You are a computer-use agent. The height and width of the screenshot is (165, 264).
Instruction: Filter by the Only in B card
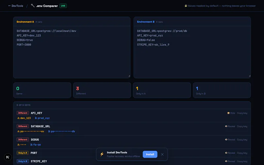tap(222, 90)
